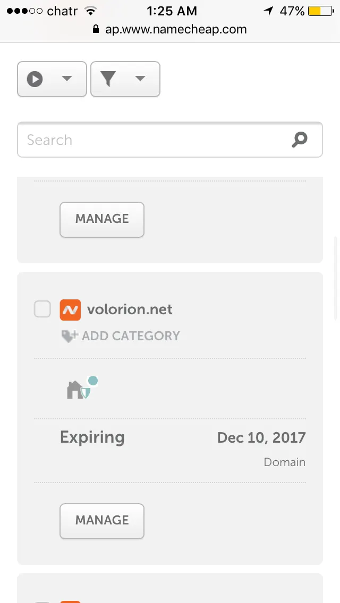The height and width of the screenshot is (603, 340).
Task: Click the tag icon next to ADD CATEGORY
Action: 70,336
